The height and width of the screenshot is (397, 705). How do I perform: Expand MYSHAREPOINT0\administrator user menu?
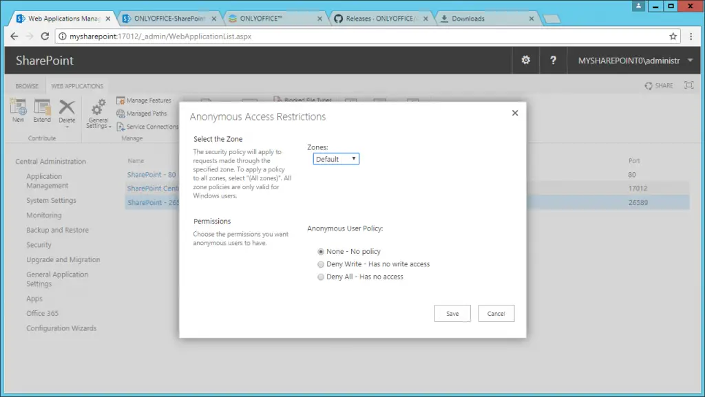pos(690,60)
